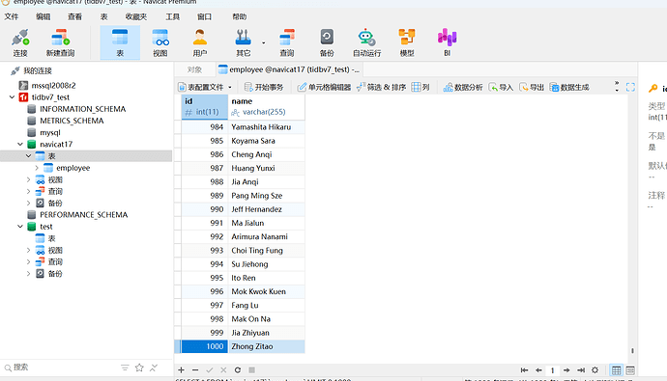Collapse the tidbv7_test connection

pyautogui.click(x=12, y=97)
